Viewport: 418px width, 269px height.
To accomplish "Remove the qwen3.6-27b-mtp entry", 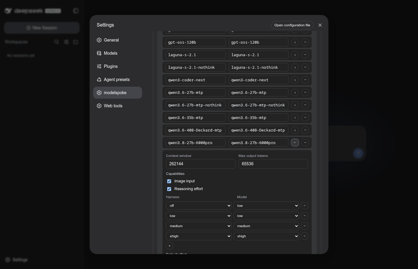I will [305, 93].
